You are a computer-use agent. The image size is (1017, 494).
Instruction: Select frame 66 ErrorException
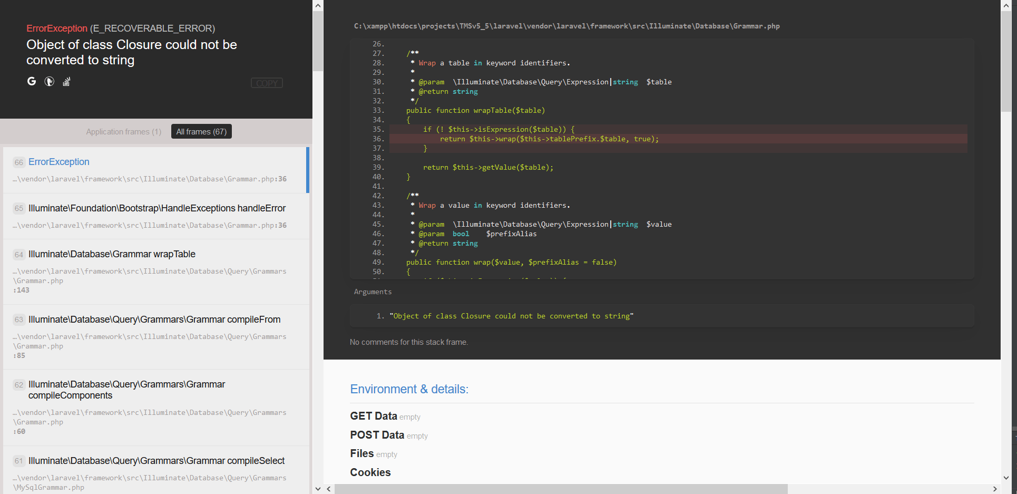(155, 170)
